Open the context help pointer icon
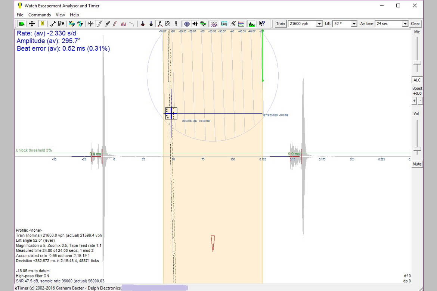This screenshot has width=437, height=291. point(262,24)
